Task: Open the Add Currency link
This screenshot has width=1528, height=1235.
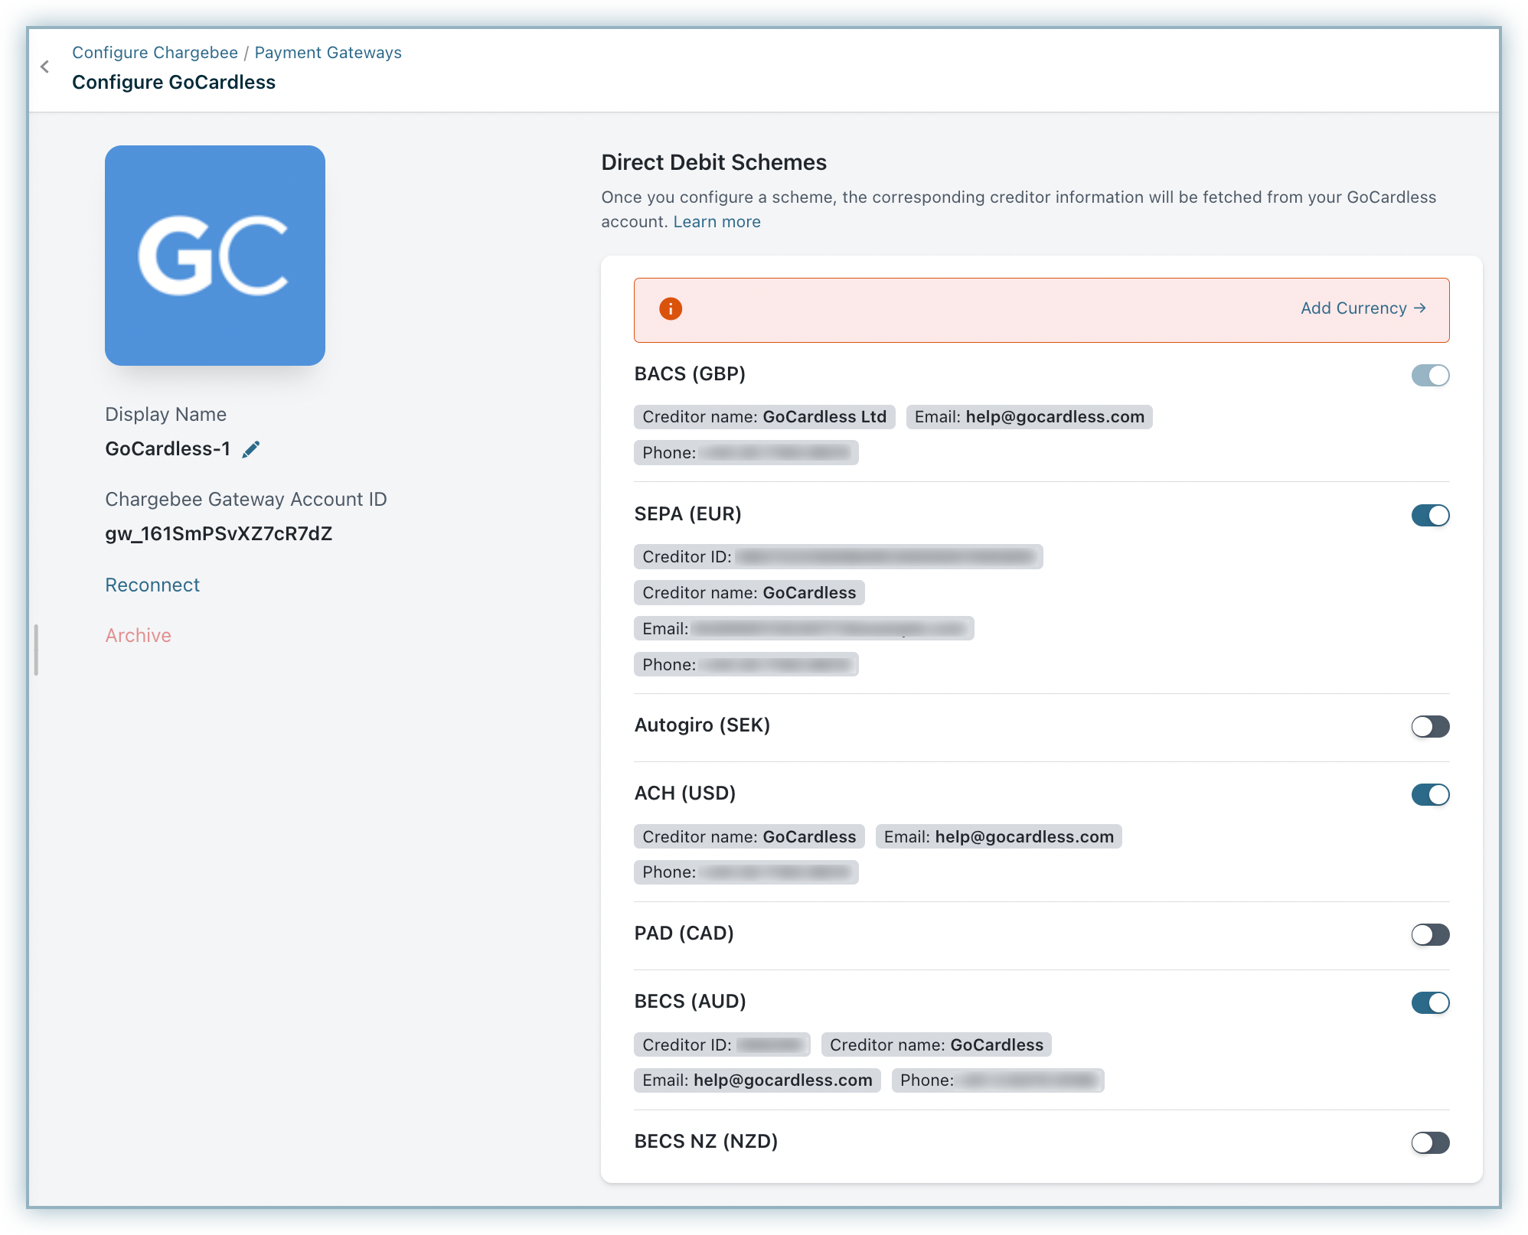Action: pyautogui.click(x=1363, y=308)
